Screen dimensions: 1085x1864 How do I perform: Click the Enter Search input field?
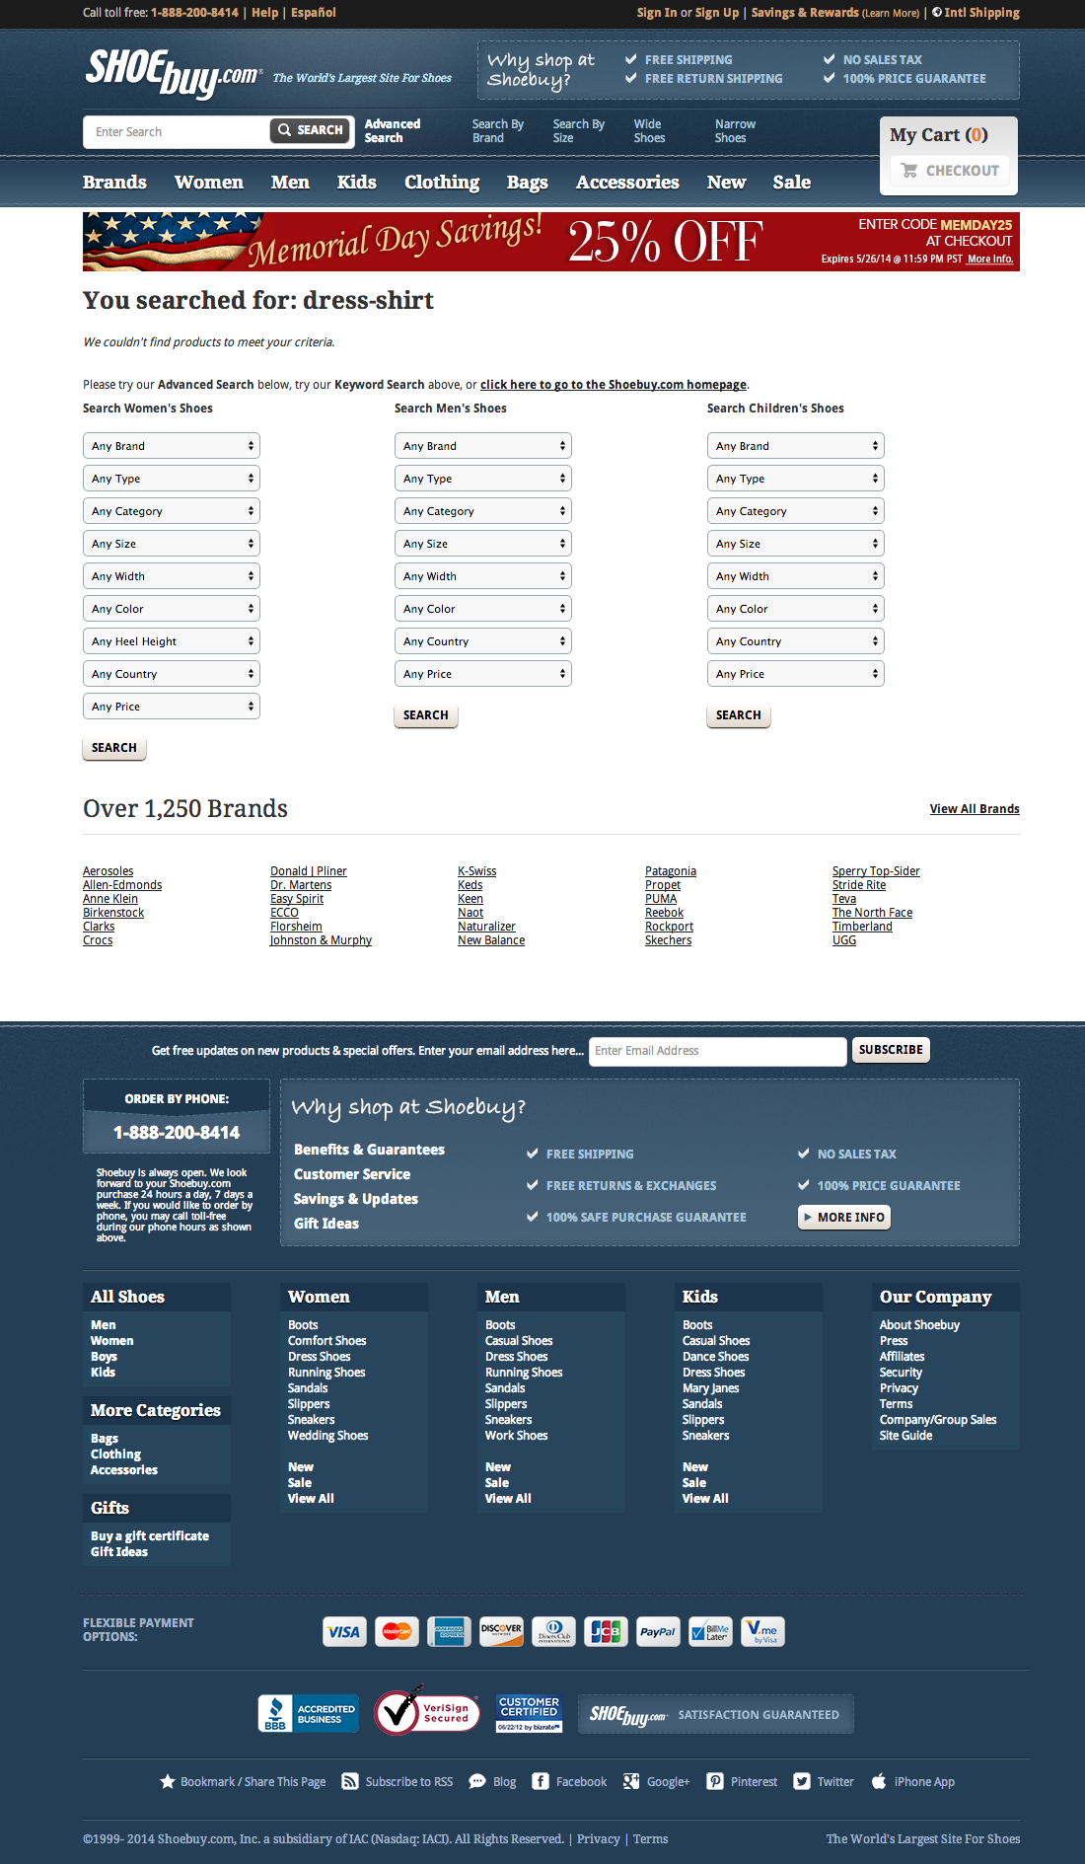178,131
